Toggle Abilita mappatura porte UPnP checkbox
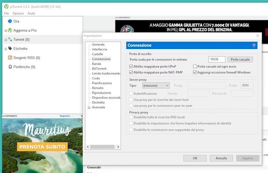 point(131,66)
